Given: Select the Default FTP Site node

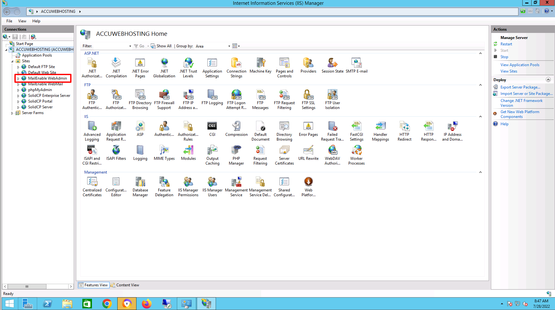Looking at the screenshot, I should click(41, 67).
